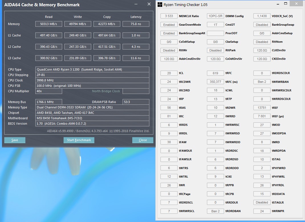Image resolution: width=305 pixels, height=222 pixels.
Task: Click the tREF (µs) 7 801 field
Action: (262, 116)
